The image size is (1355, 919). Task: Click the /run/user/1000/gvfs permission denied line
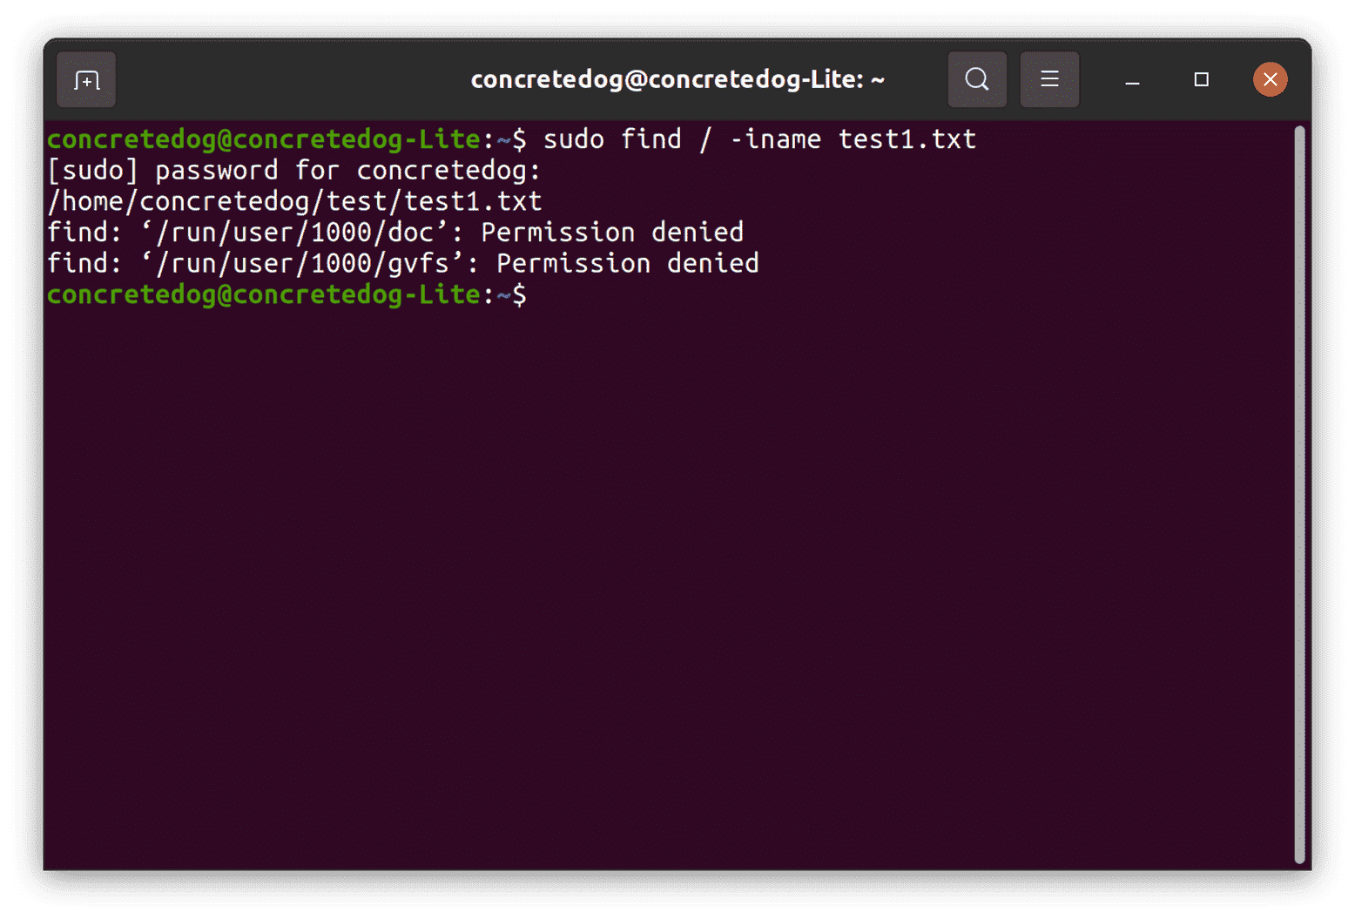[403, 264]
